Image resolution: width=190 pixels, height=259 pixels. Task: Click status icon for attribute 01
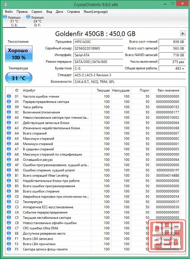[x=9, y=96]
